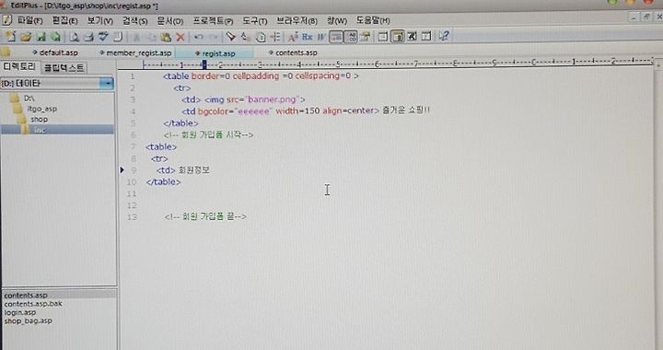This screenshot has width=663, height=350.
Task: Click the Print icon in the toolbar
Action: click(88, 37)
